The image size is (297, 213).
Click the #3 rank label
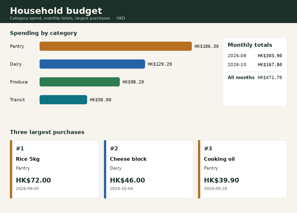[208, 148]
